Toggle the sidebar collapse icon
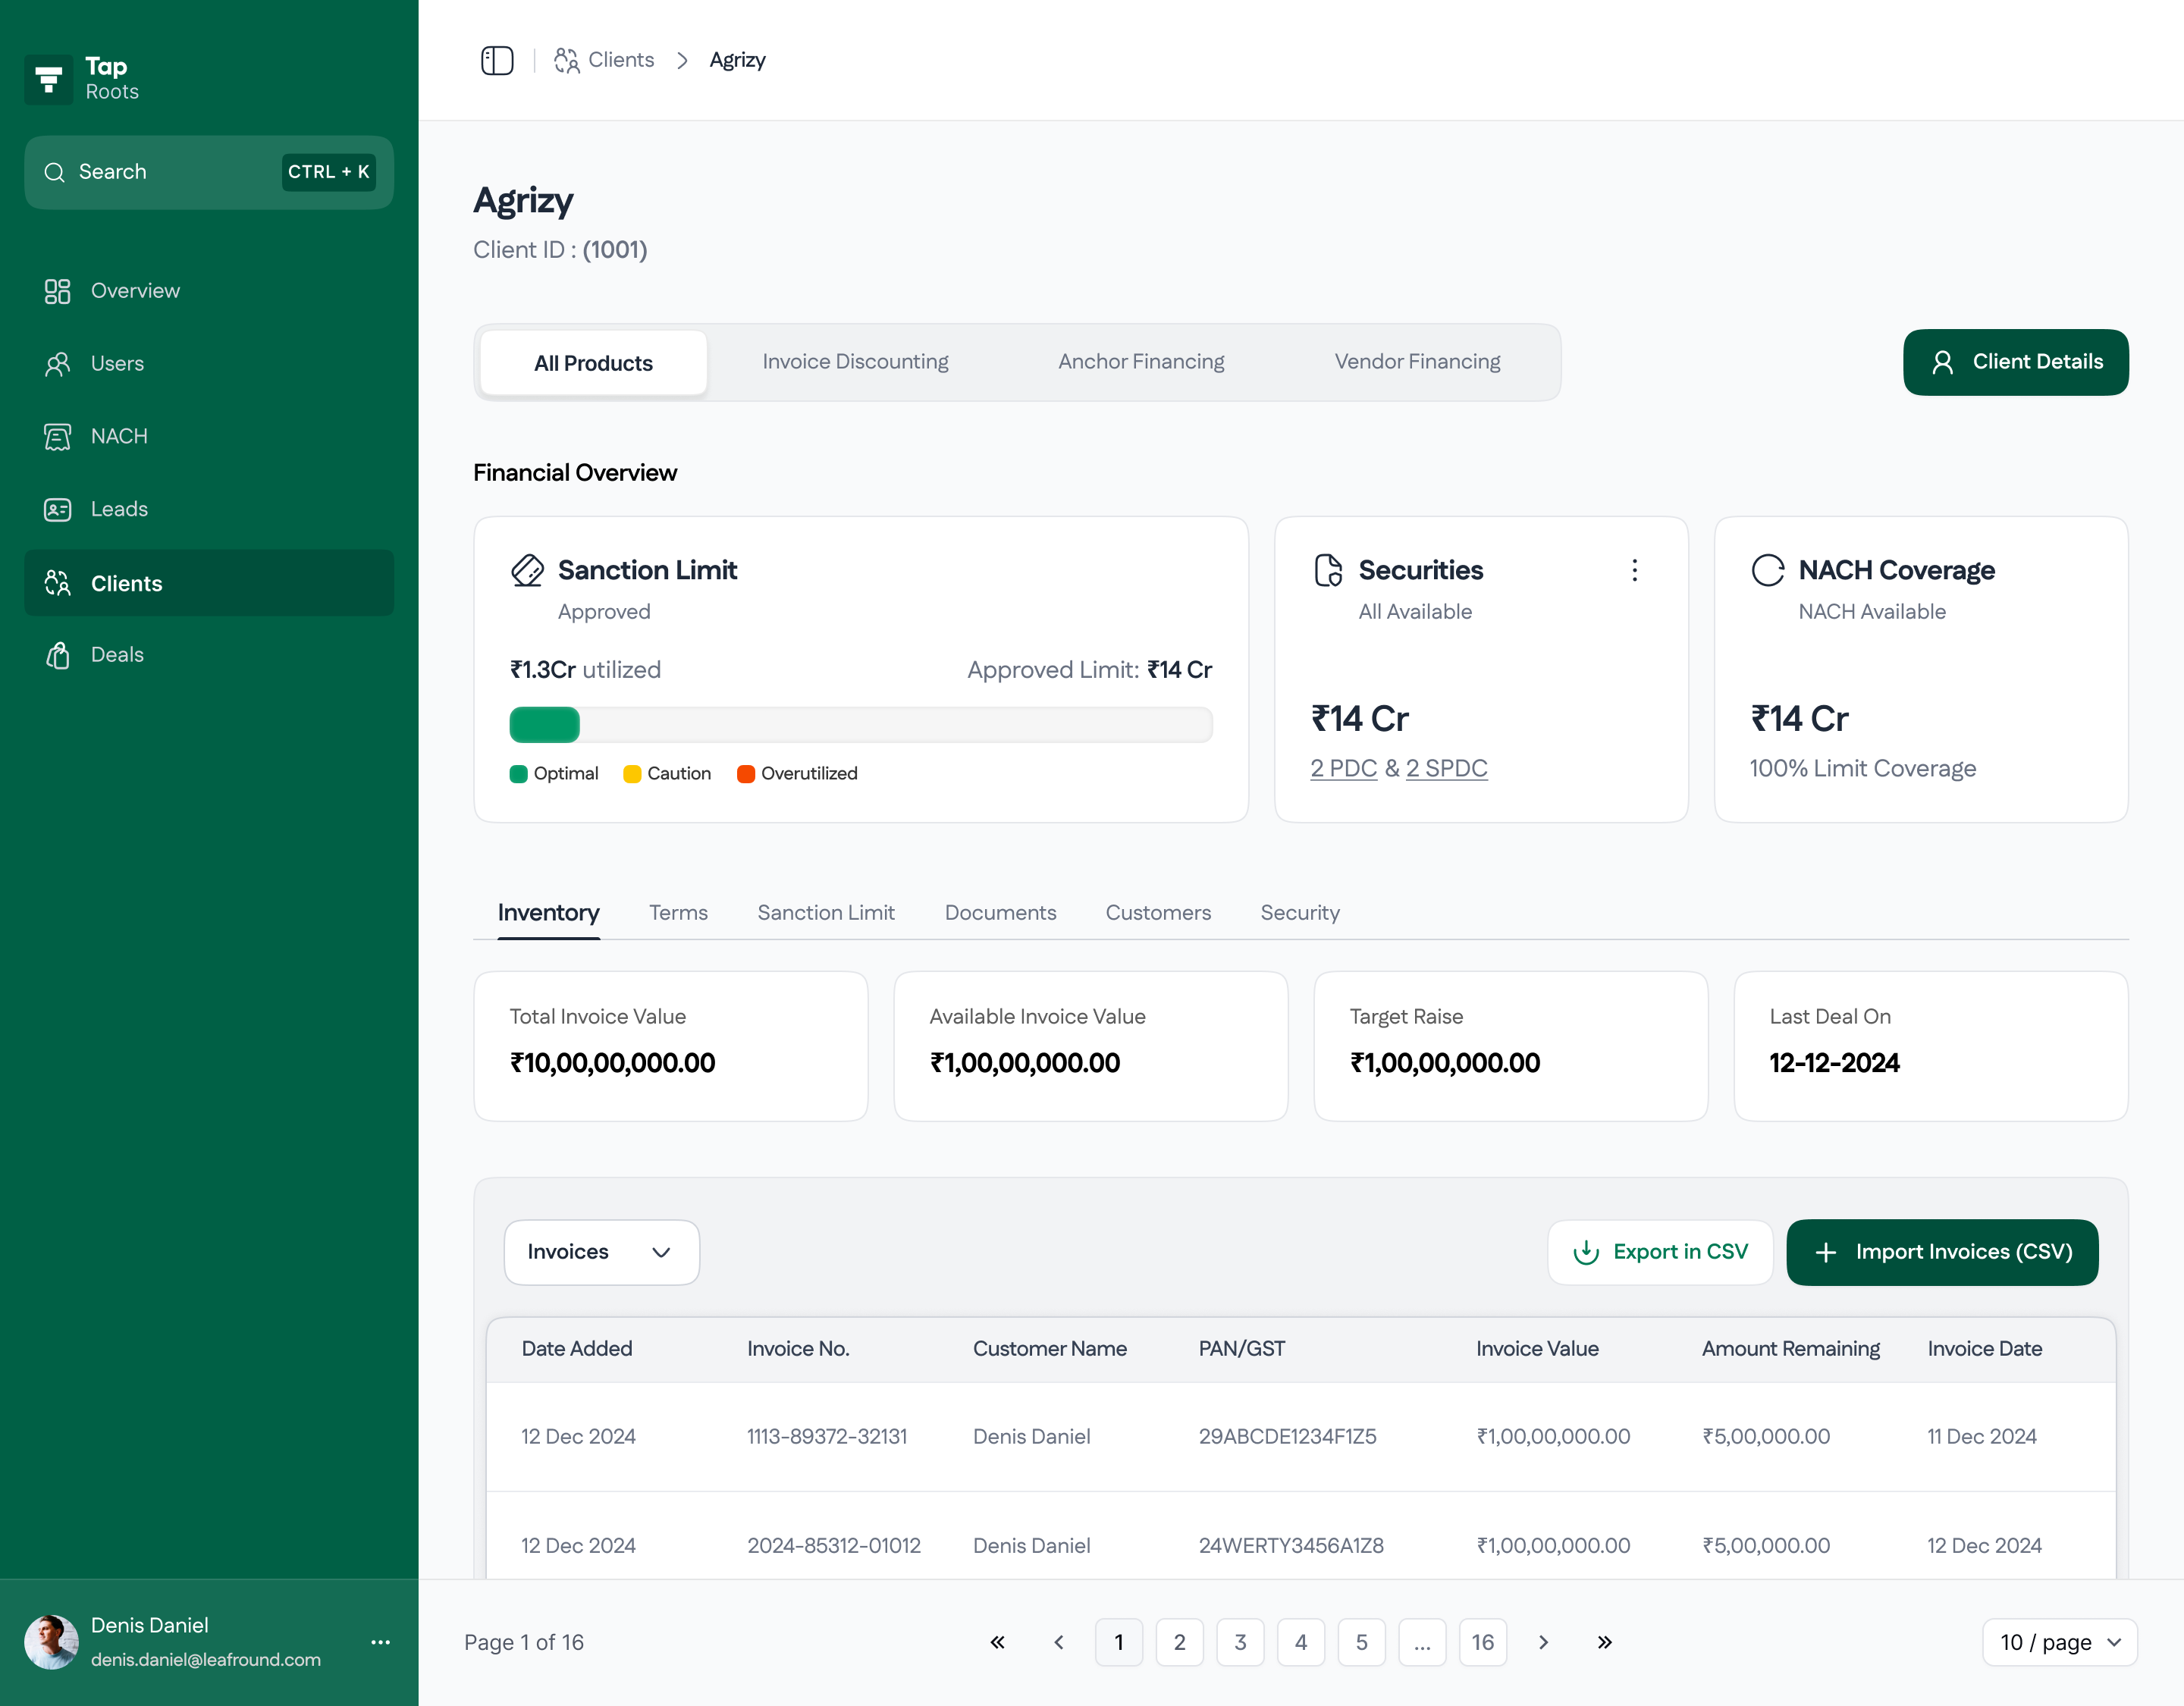This screenshot has width=2184, height=1706. coord(497,60)
